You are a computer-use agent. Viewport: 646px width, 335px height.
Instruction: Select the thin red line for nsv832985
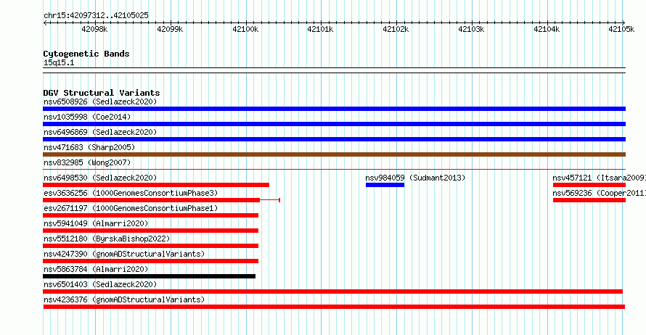click(334, 169)
